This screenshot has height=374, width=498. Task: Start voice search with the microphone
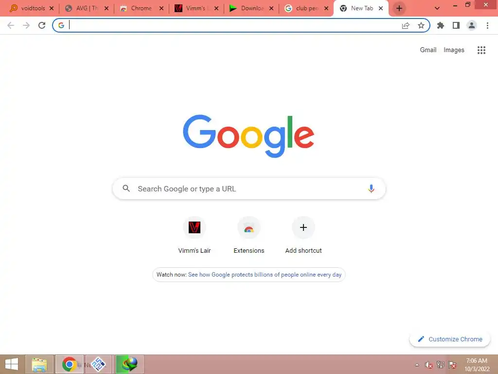click(x=371, y=188)
